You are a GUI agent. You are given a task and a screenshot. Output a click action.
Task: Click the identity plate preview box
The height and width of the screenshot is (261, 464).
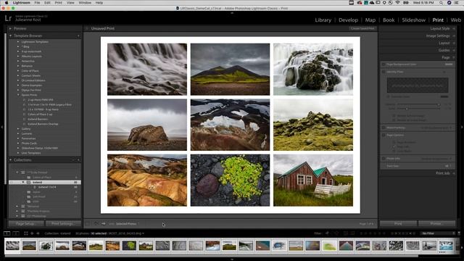(418, 86)
